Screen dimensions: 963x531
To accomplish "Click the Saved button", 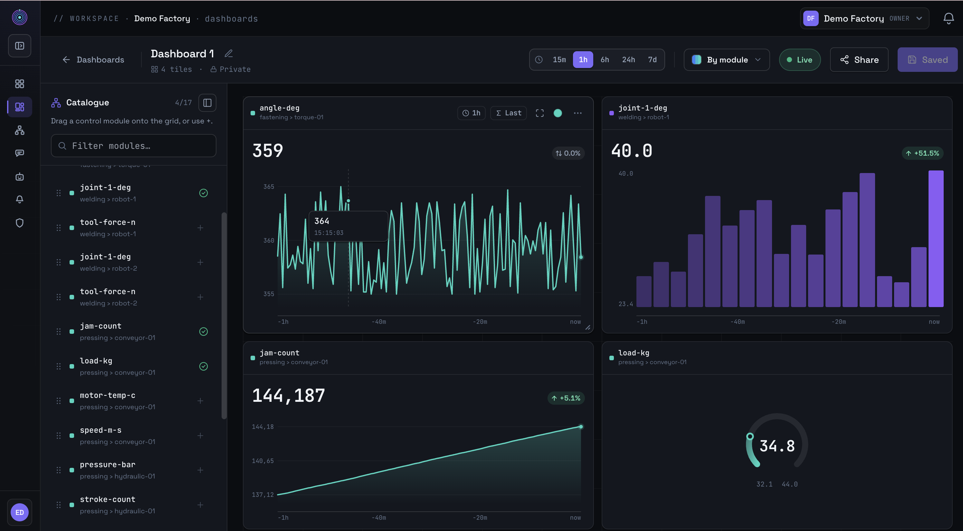I will click(927, 60).
